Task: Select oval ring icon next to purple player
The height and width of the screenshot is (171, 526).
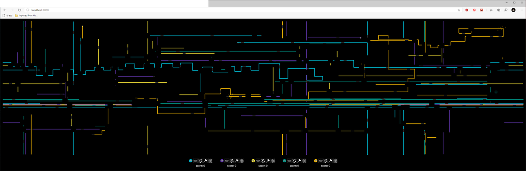Action: coord(227,161)
